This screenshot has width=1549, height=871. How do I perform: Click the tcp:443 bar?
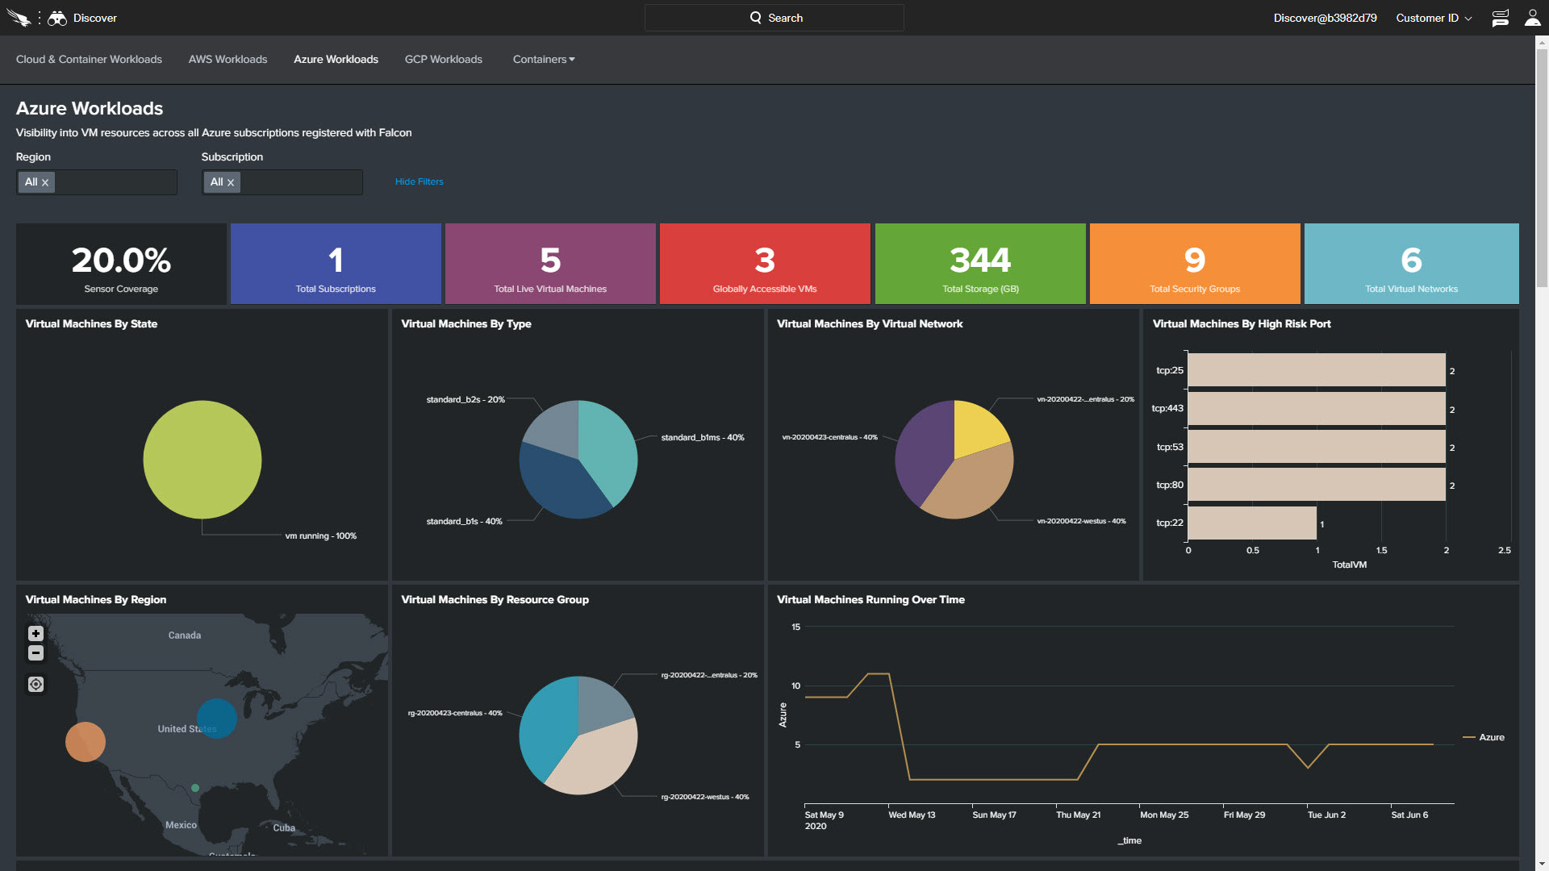click(x=1317, y=408)
